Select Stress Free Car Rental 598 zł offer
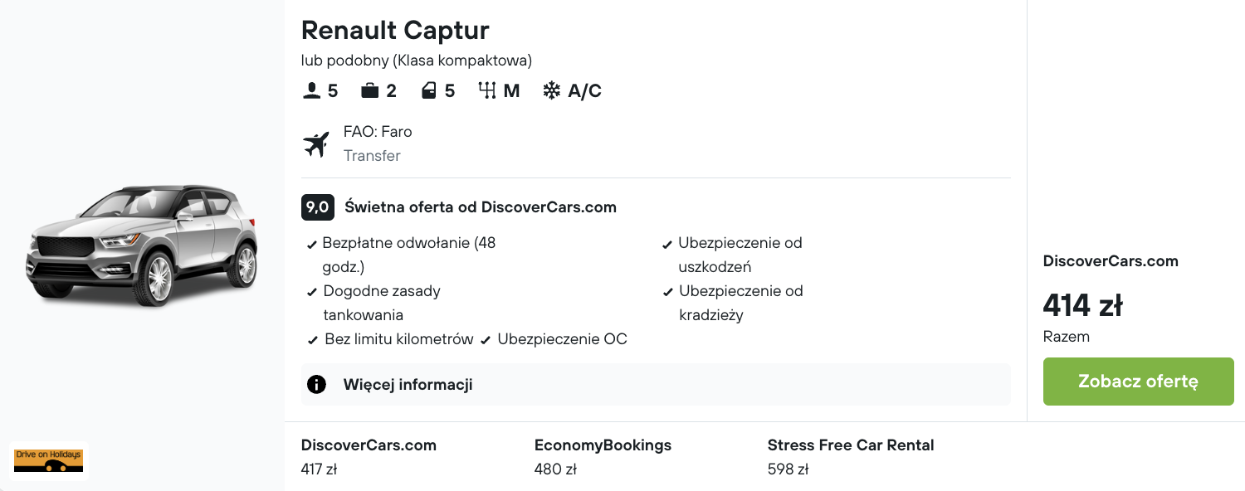 tap(850, 457)
